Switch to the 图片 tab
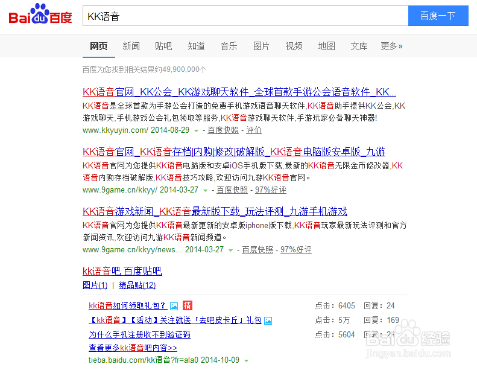Viewport: 477px width, 370px height. (261, 46)
